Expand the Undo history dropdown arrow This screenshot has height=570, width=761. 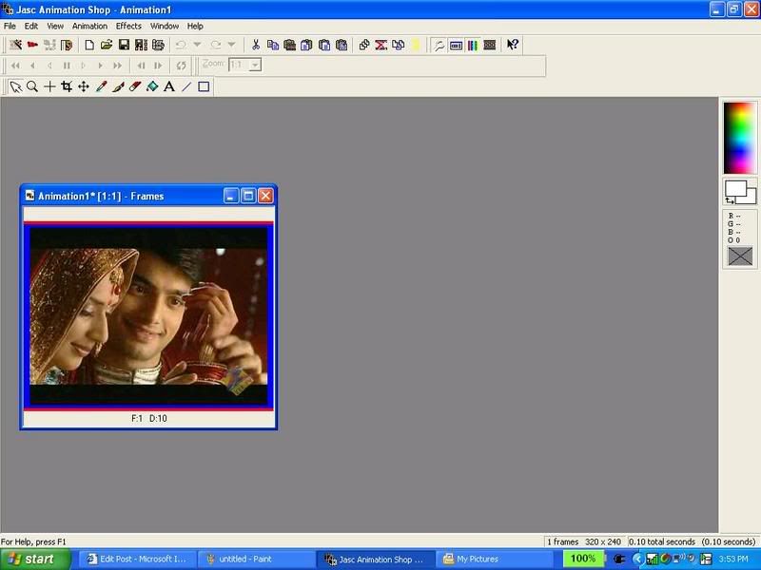197,45
